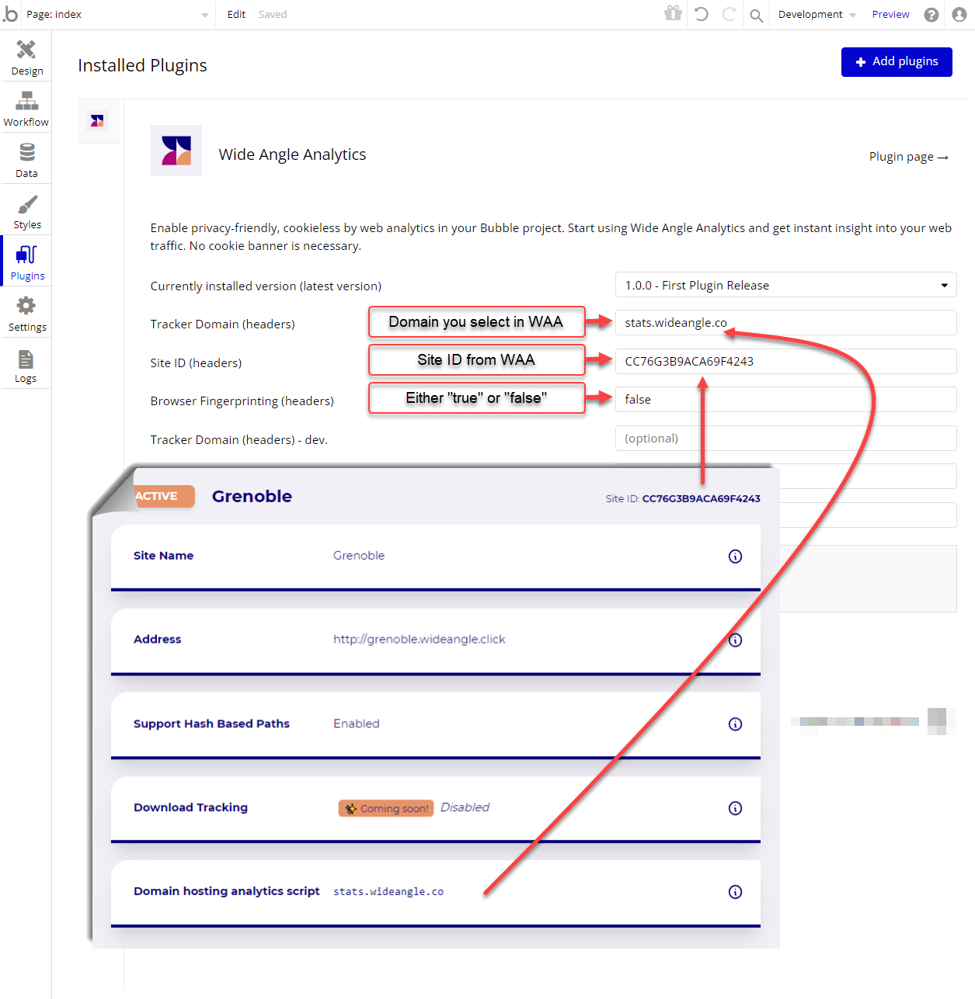Screen dimensions: 975x999
Task: Click the gift icon in top bar
Action: click(x=673, y=13)
